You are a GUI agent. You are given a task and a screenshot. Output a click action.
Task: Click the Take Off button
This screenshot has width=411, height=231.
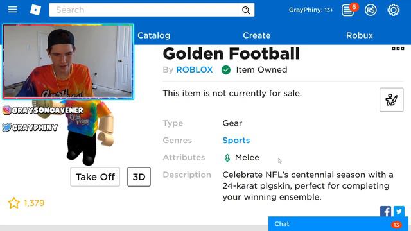[95, 177]
